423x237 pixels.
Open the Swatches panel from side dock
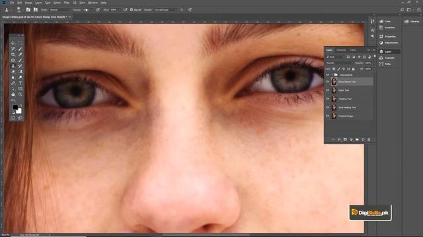coord(387,28)
